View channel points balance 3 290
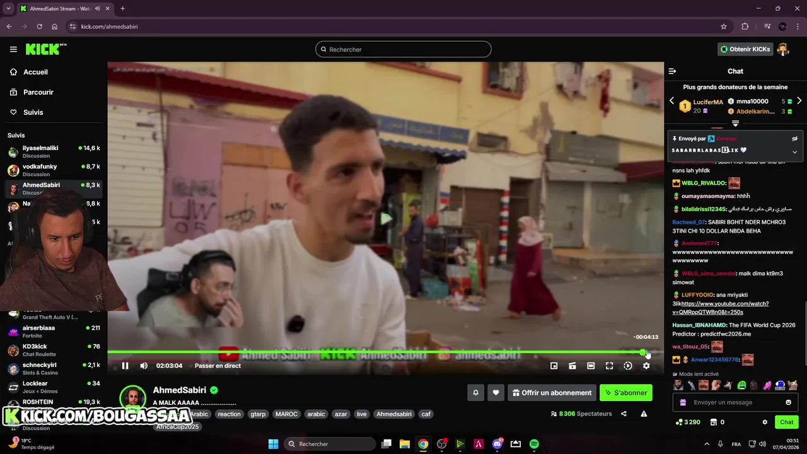The height and width of the screenshot is (454, 807). (688, 422)
